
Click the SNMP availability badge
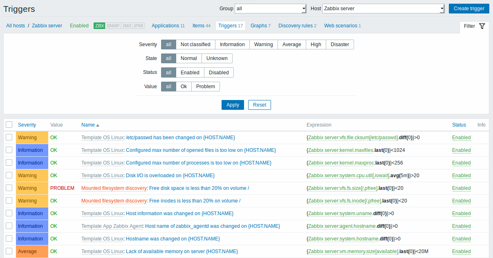coord(113,26)
